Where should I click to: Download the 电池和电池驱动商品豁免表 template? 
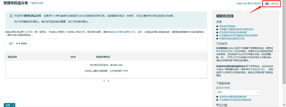(233, 97)
